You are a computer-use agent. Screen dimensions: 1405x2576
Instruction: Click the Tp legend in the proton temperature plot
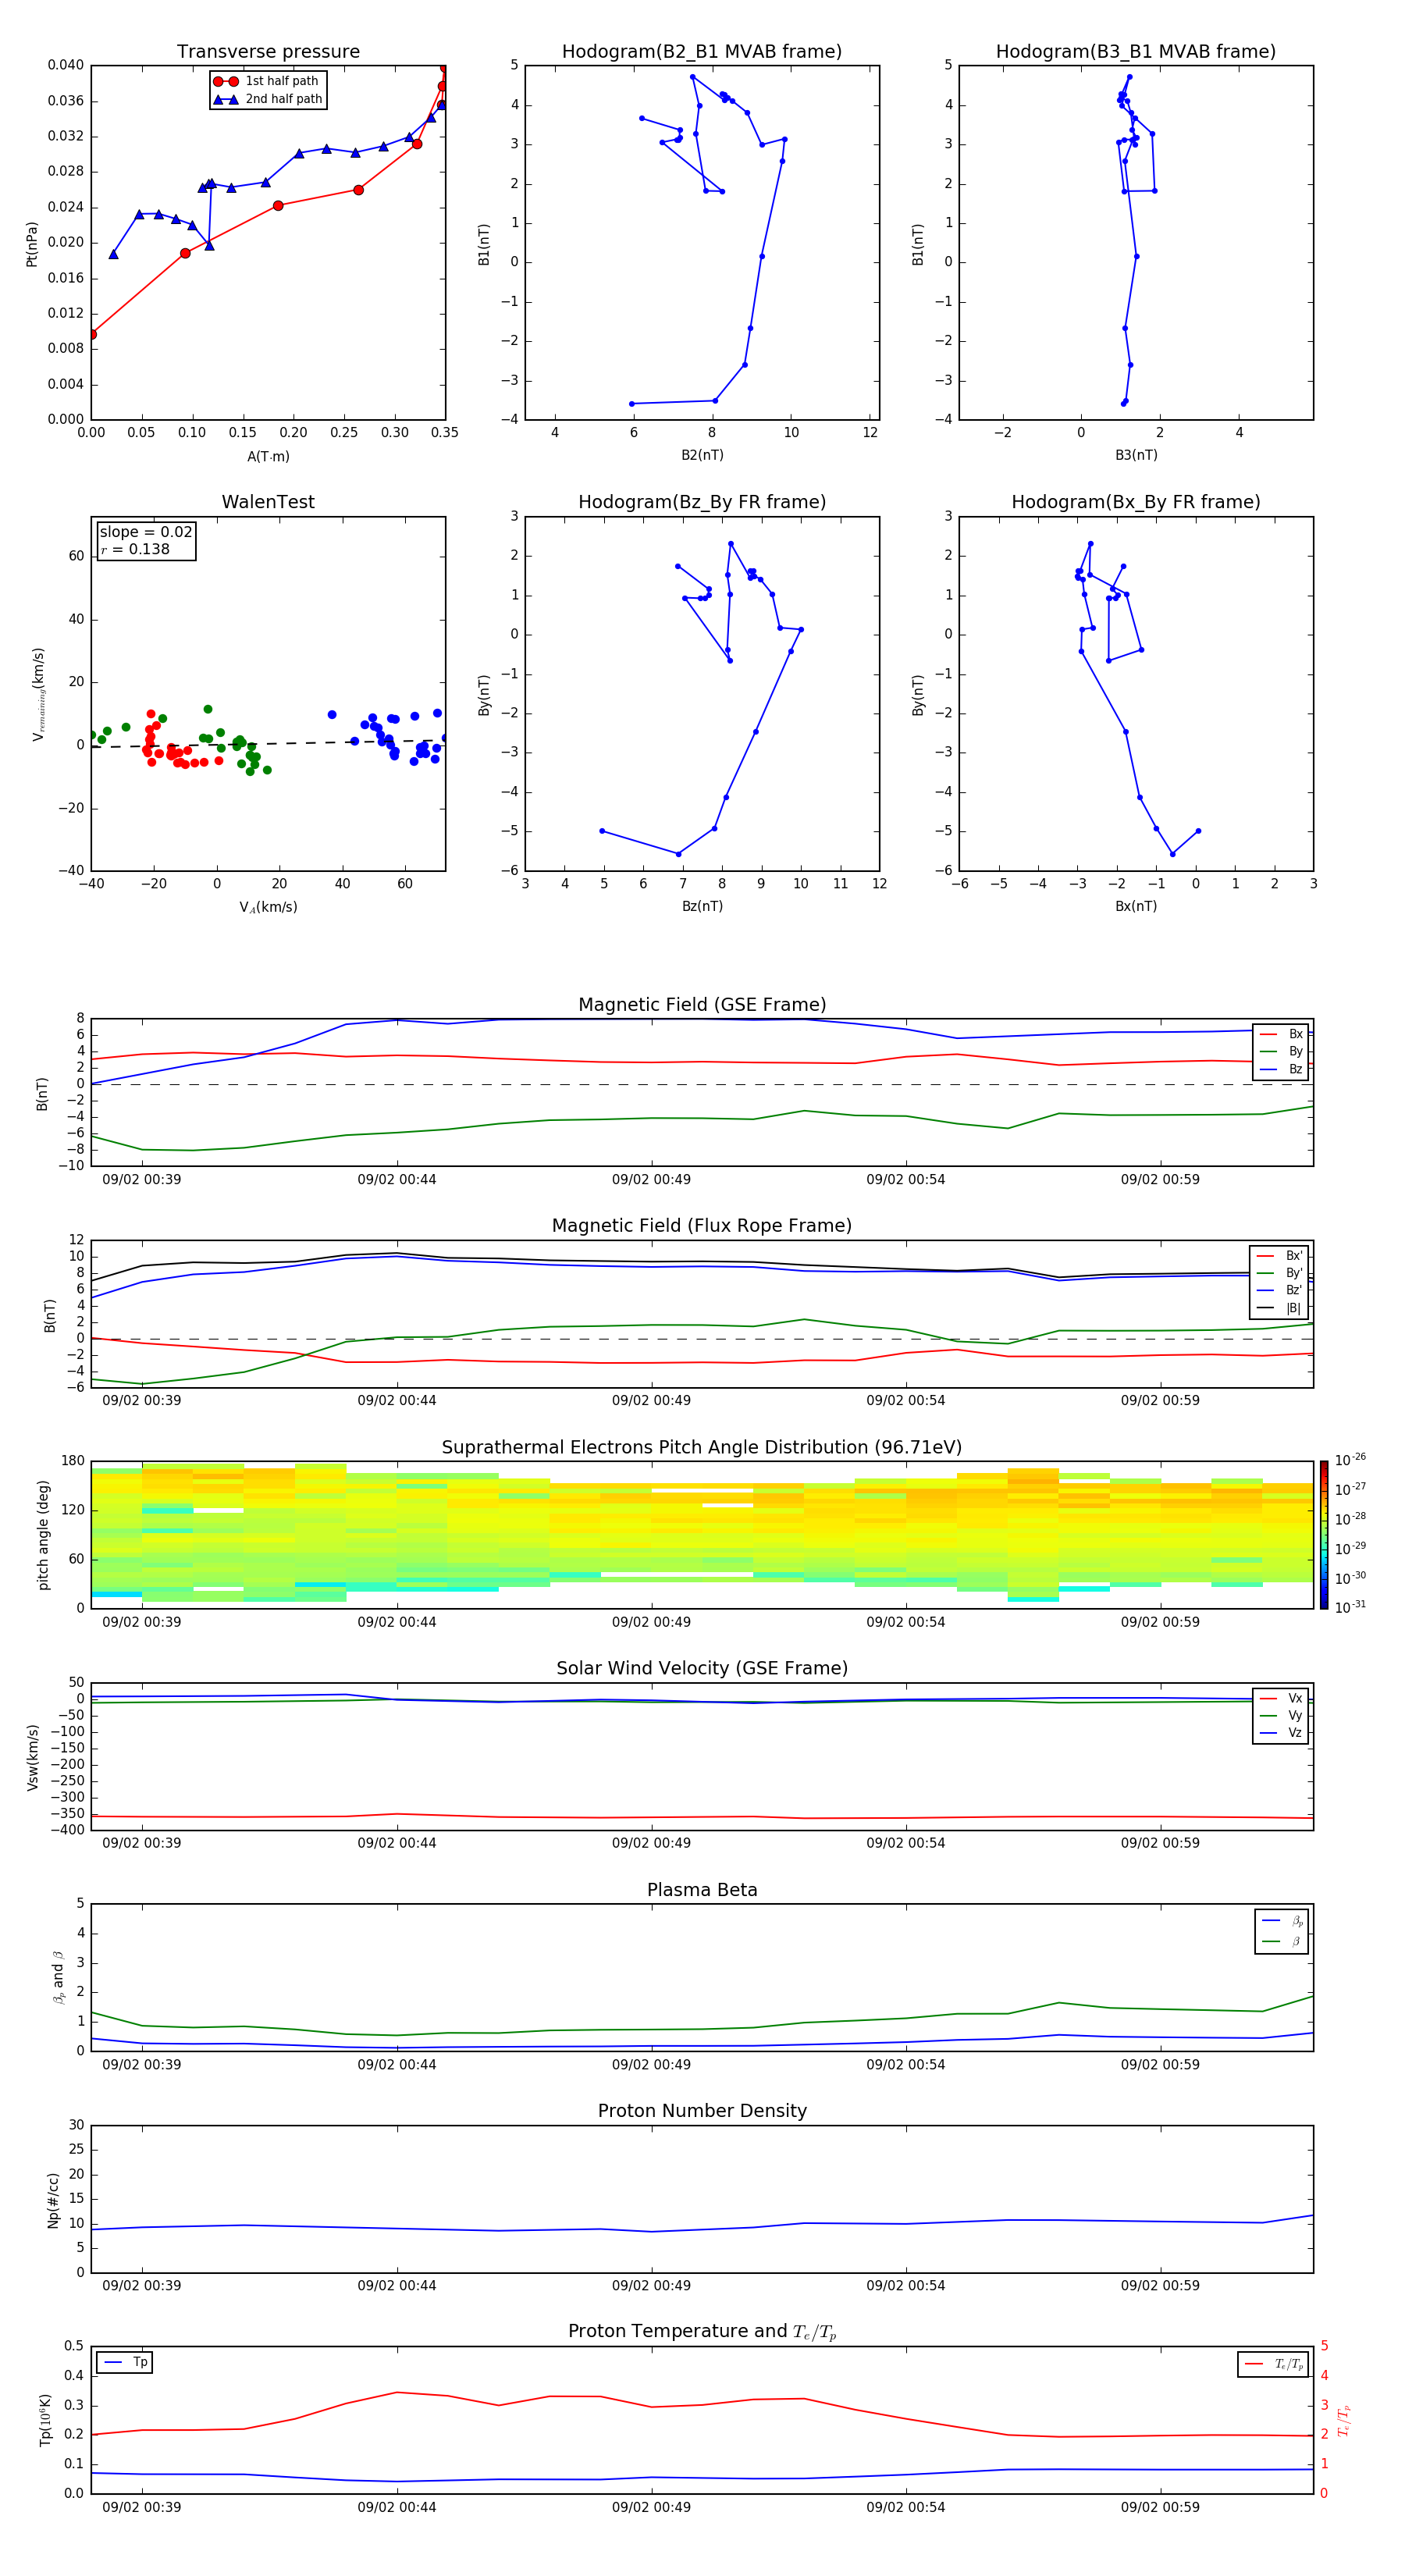[125, 2362]
